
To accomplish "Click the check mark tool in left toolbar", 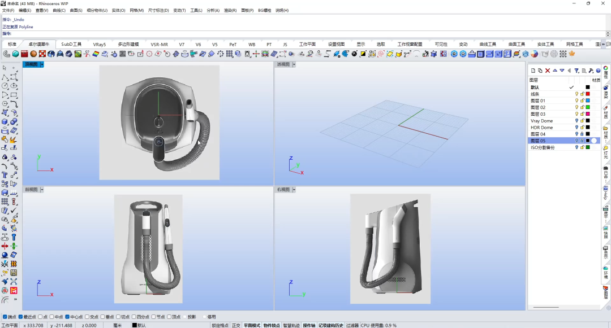I will point(14,211).
